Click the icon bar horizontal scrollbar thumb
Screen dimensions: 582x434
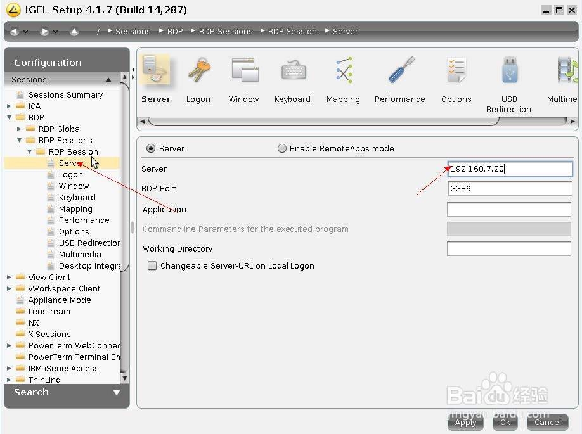pyautogui.click(x=324, y=121)
